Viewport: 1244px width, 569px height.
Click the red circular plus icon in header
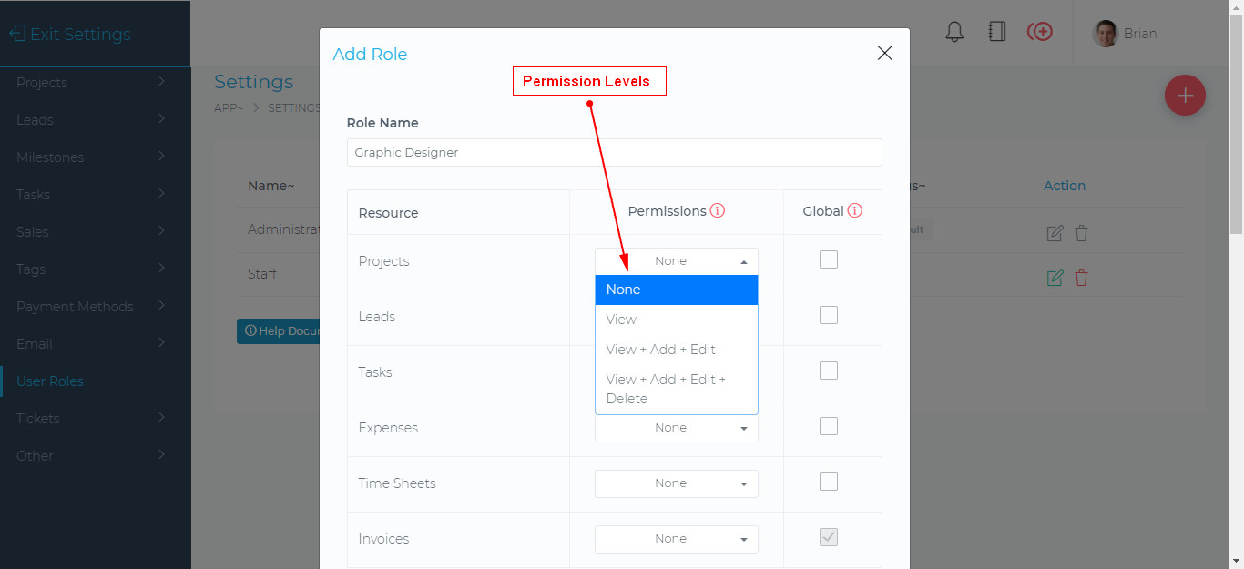coord(1040,31)
